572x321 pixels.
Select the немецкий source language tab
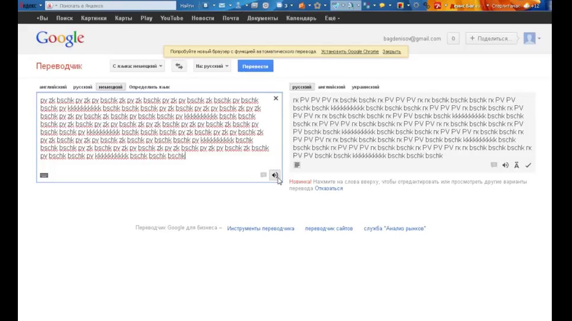110,87
